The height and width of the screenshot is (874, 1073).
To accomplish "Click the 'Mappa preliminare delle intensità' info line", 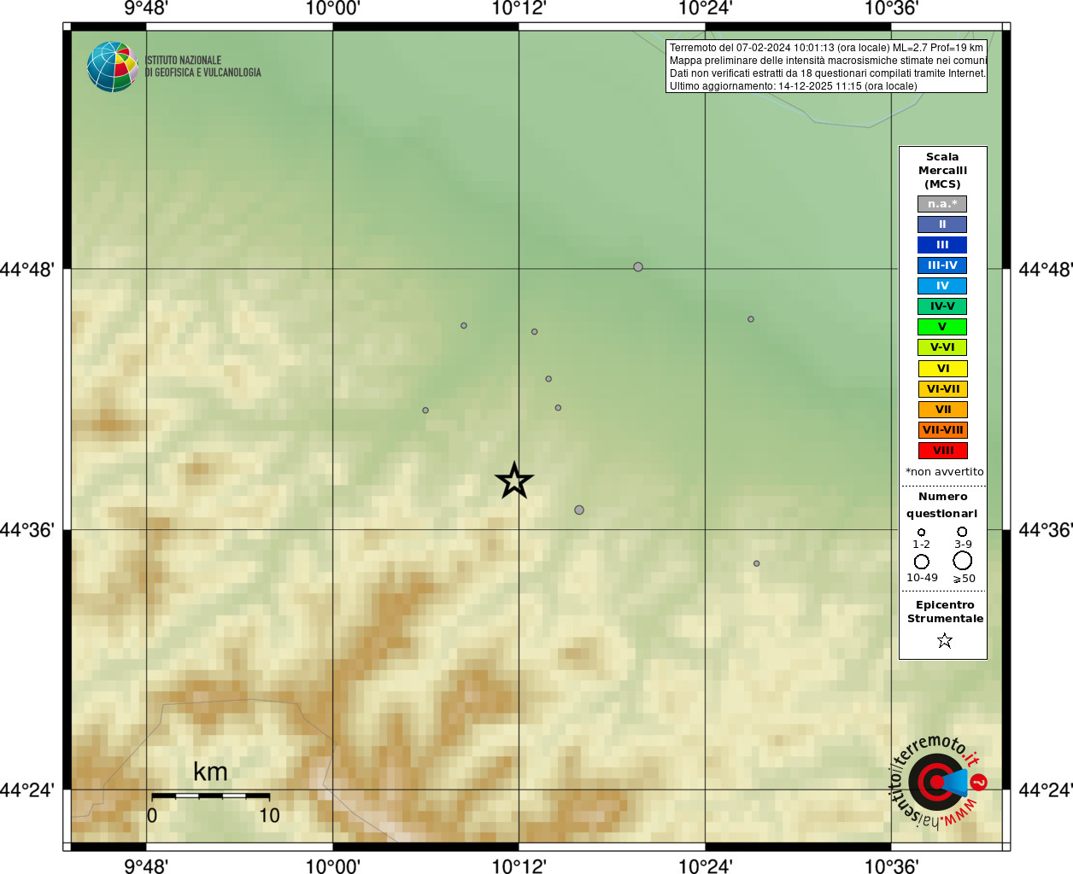I will [x=828, y=61].
